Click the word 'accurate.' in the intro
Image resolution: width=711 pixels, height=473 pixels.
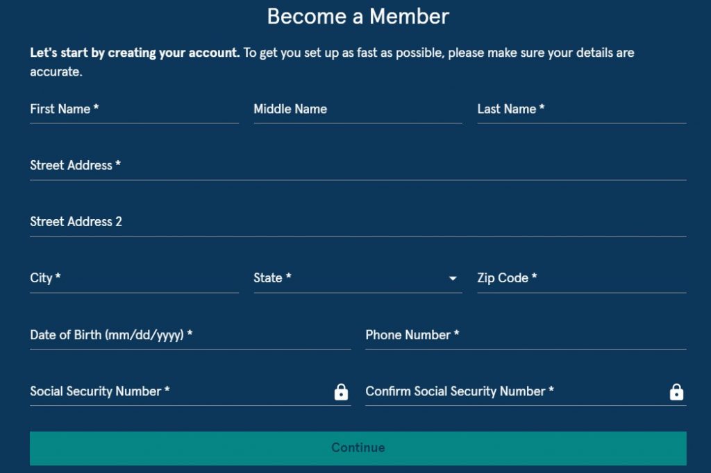pyautogui.click(x=56, y=72)
